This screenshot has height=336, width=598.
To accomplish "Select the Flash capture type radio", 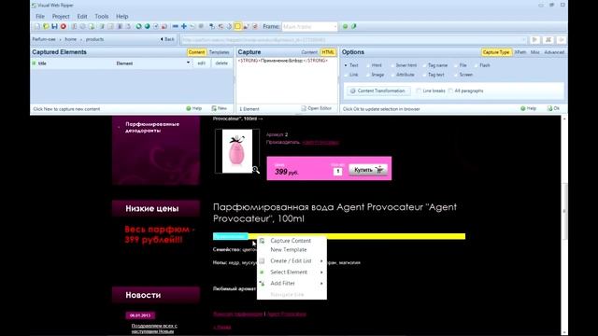I will coord(476,65).
